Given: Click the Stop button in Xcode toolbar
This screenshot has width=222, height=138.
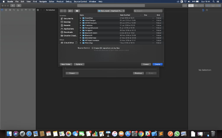Looking at the screenshot, I should (19, 6).
